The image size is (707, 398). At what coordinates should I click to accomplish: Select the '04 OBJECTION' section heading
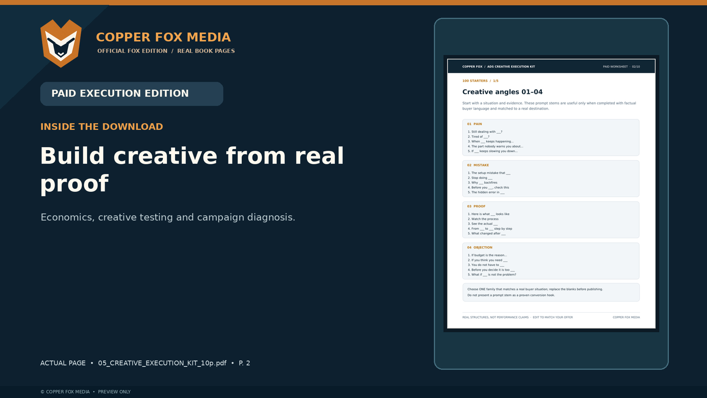coord(480,248)
